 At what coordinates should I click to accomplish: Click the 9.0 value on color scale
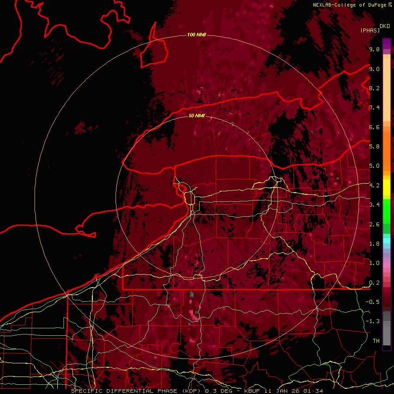(x=374, y=69)
